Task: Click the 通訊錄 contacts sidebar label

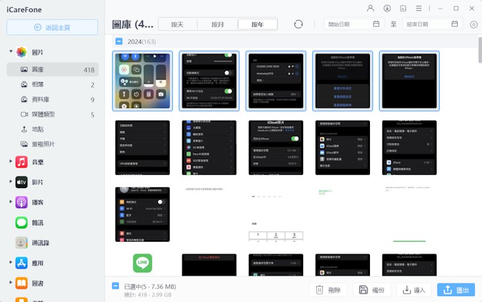Action: coord(40,243)
